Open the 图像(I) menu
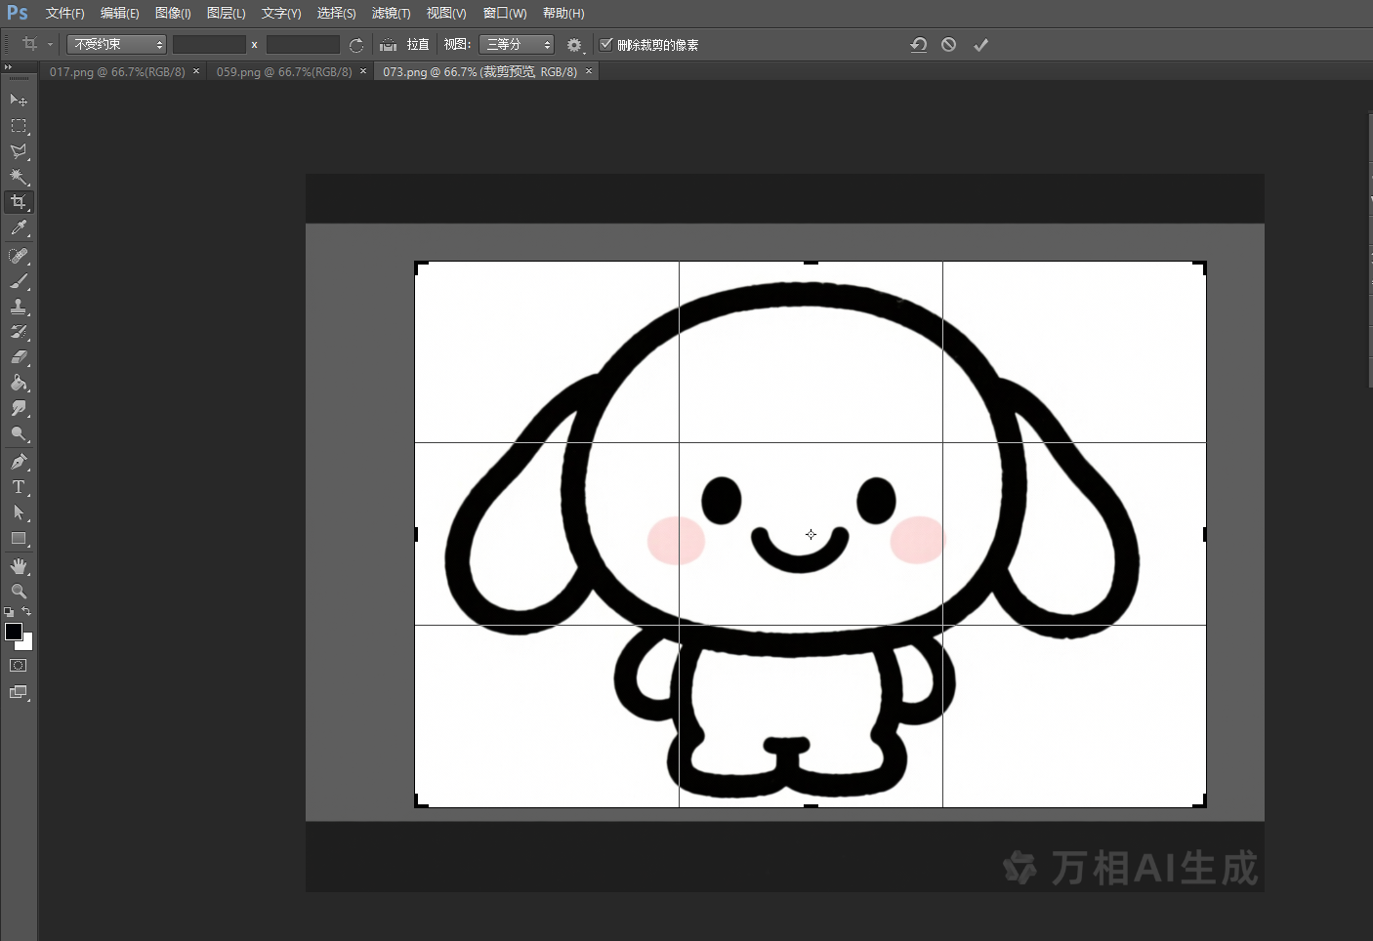Screen dimensions: 1373x941 (173, 13)
